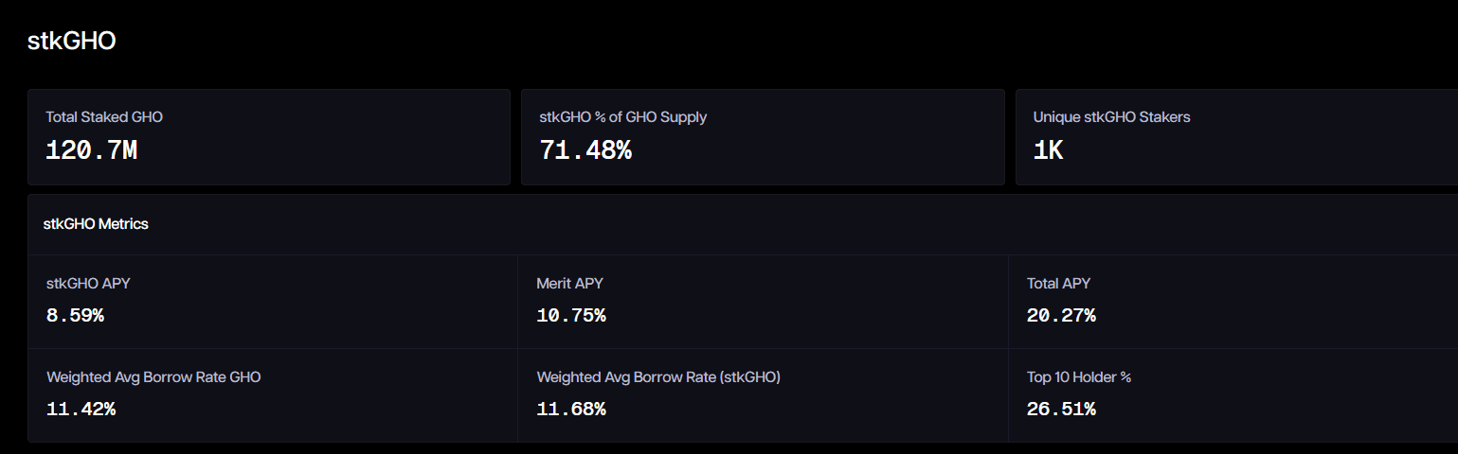
Task: Click the stkGHO page title
Action: [x=72, y=42]
